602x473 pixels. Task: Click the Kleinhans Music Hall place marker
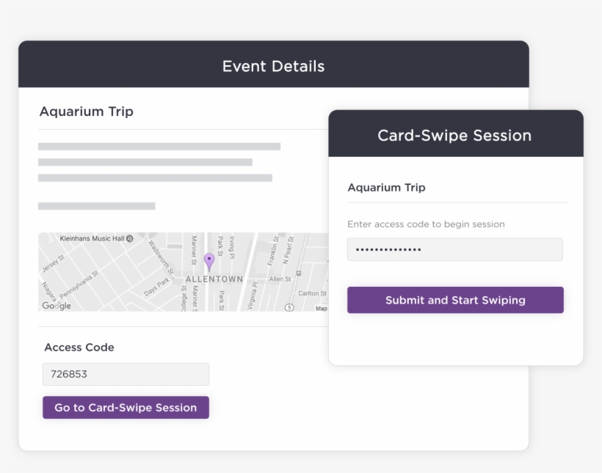click(x=96, y=237)
